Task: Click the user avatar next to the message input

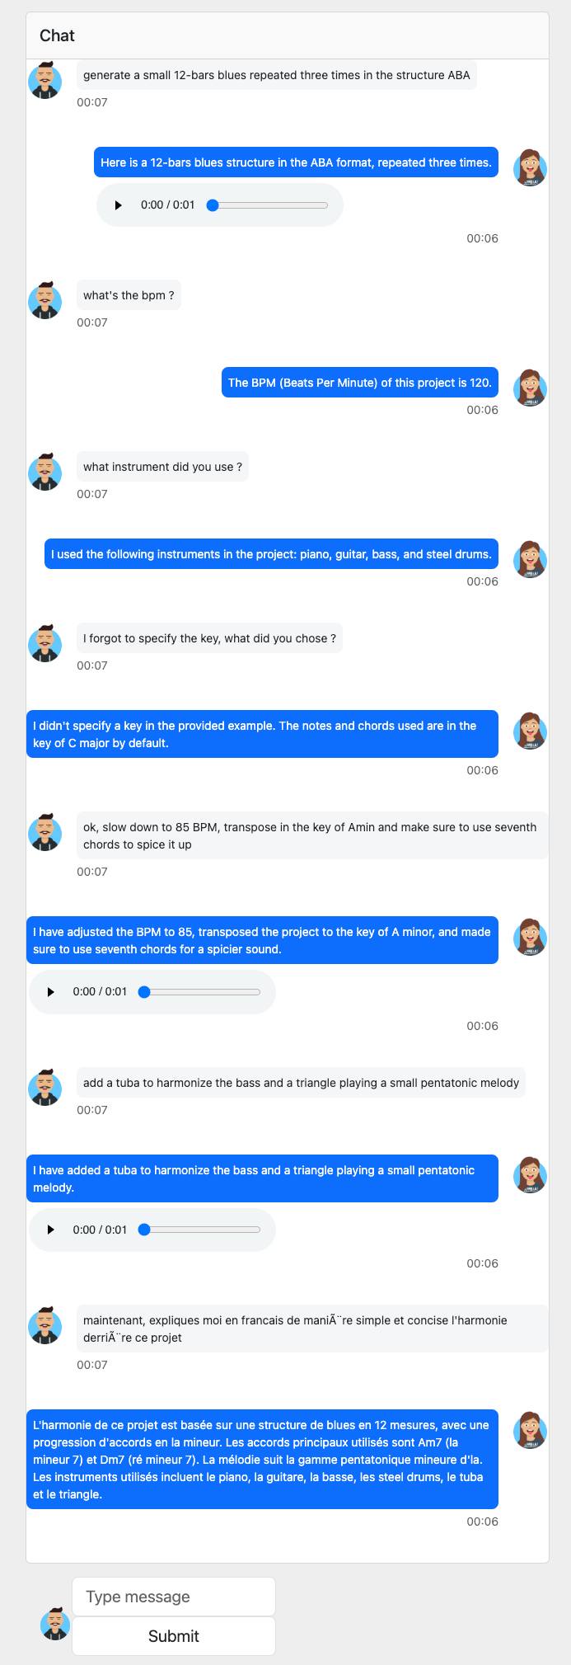Action: [55, 1623]
